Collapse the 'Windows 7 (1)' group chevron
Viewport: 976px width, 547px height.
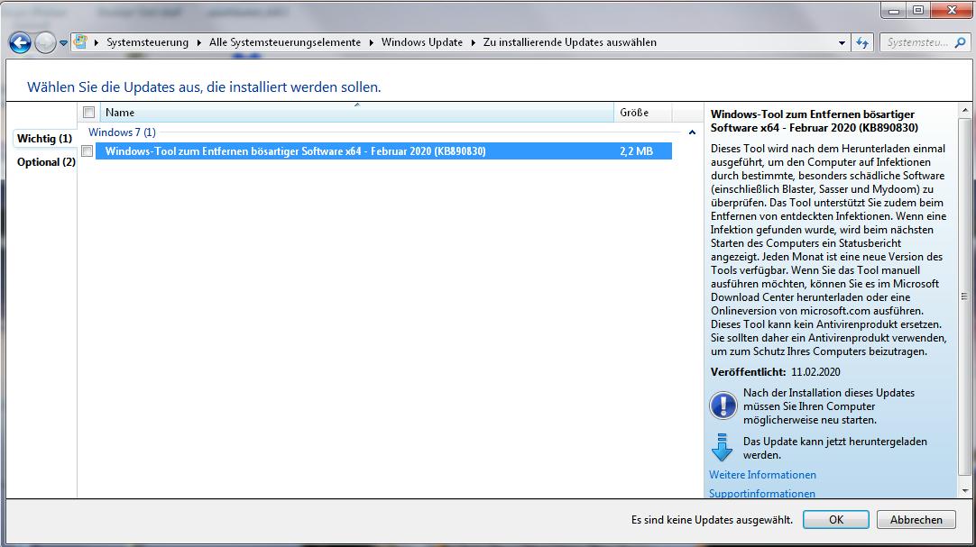(x=692, y=132)
